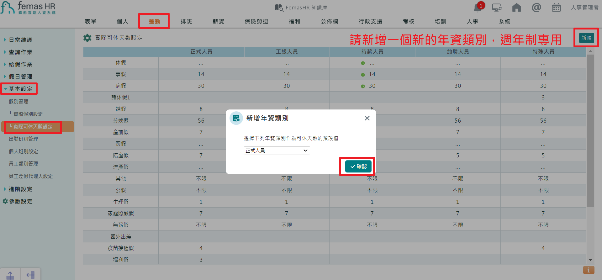
Task: Click the document icon in 新增年資類別 dialog
Action: coord(236,118)
